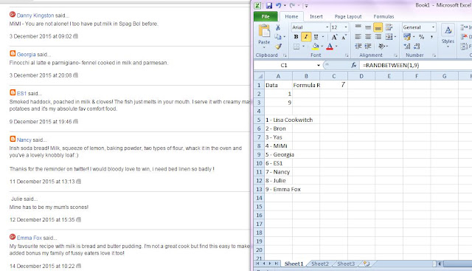Click the Copy icon in Clipboard group
Viewport: 472px width, 271px height.
point(278,36)
